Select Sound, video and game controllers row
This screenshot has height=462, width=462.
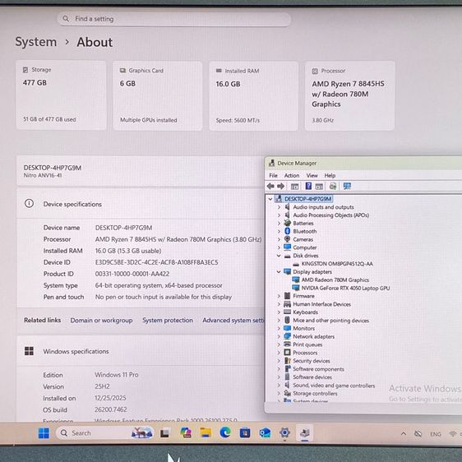click(x=334, y=385)
